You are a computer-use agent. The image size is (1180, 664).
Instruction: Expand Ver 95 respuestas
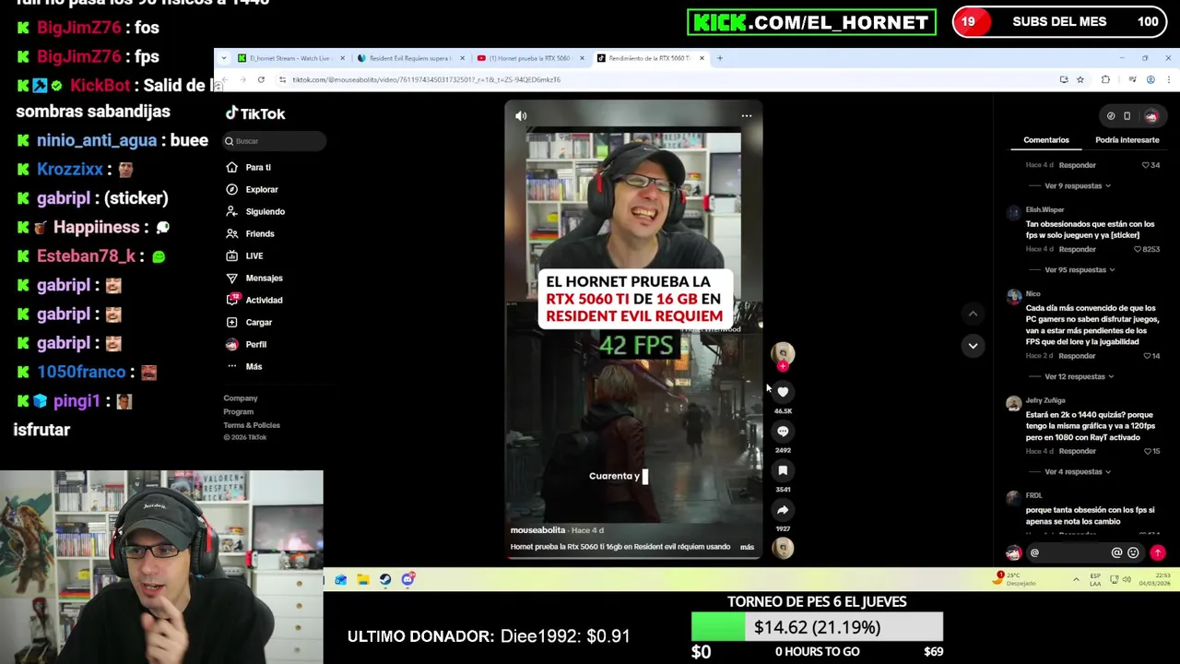pyautogui.click(x=1080, y=270)
